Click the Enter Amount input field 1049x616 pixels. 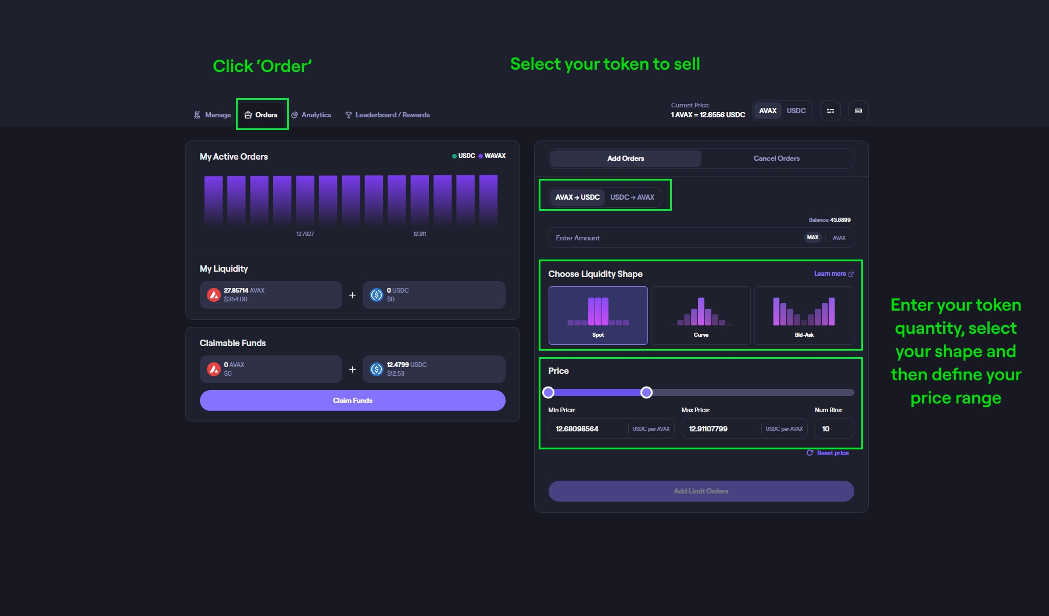click(668, 238)
